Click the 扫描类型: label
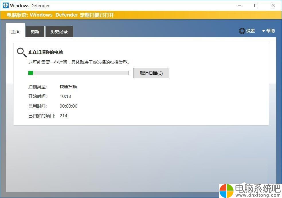This screenshot has width=282, height=198. click(x=38, y=87)
